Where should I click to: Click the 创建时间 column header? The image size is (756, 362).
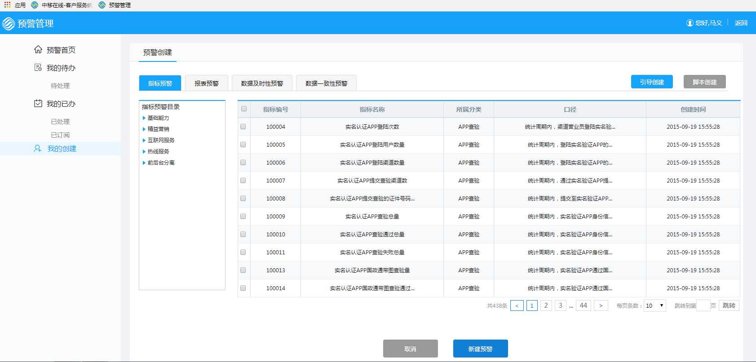(693, 109)
